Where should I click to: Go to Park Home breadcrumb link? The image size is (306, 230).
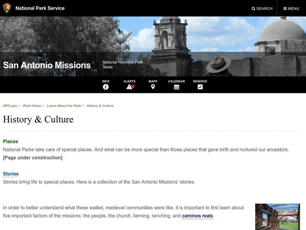[32, 106]
